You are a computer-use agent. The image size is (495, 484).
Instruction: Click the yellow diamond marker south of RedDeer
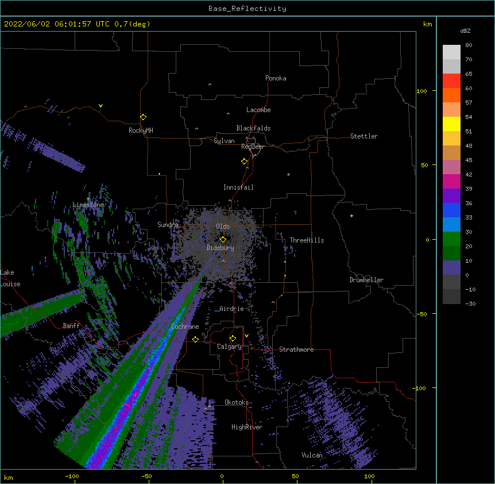pyautogui.click(x=245, y=162)
